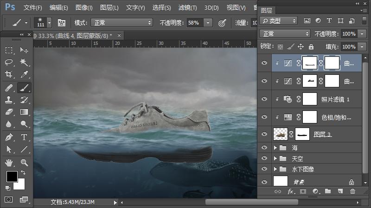
Task: Open layer opacity dropdown arrow
Action: pos(362,34)
